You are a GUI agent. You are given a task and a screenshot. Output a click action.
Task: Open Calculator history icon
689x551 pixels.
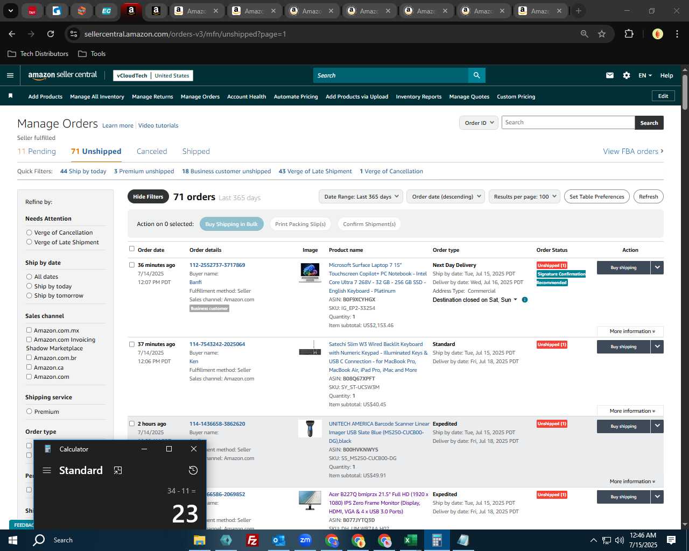point(193,470)
